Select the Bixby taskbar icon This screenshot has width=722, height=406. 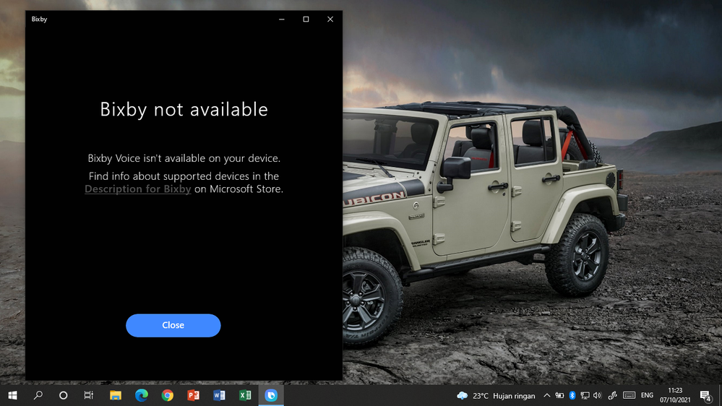point(271,395)
